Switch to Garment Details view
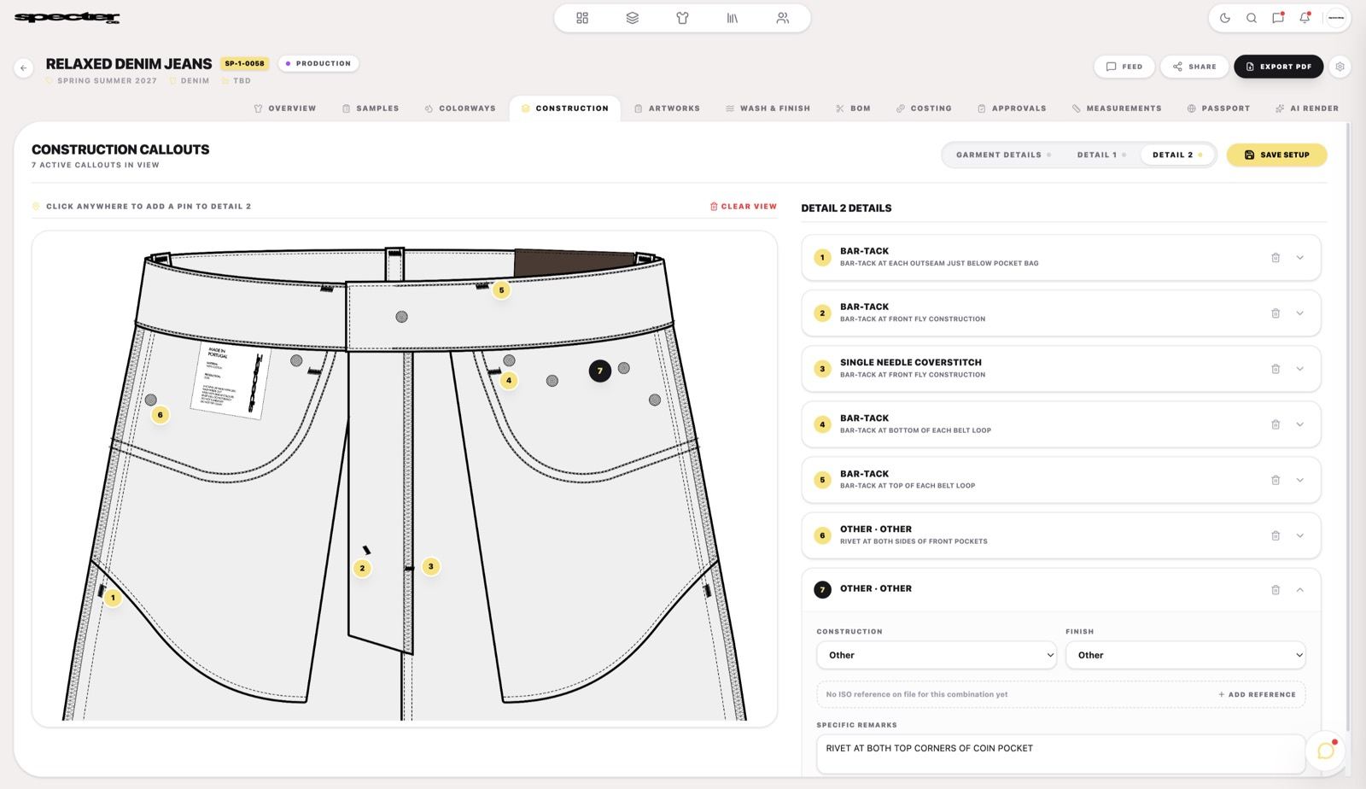This screenshot has width=1366, height=789. pyautogui.click(x=1003, y=155)
